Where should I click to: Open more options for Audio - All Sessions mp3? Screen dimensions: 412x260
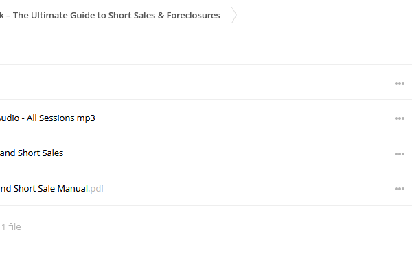tap(400, 118)
